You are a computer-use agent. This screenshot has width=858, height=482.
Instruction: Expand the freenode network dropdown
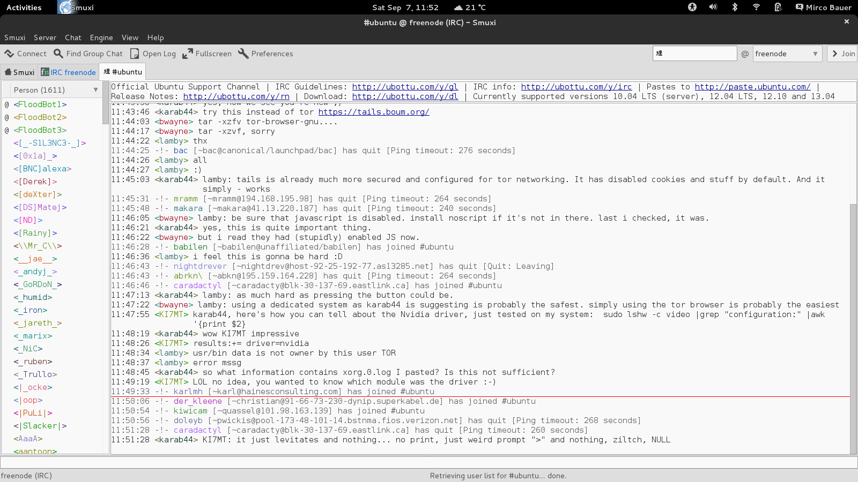tap(815, 54)
